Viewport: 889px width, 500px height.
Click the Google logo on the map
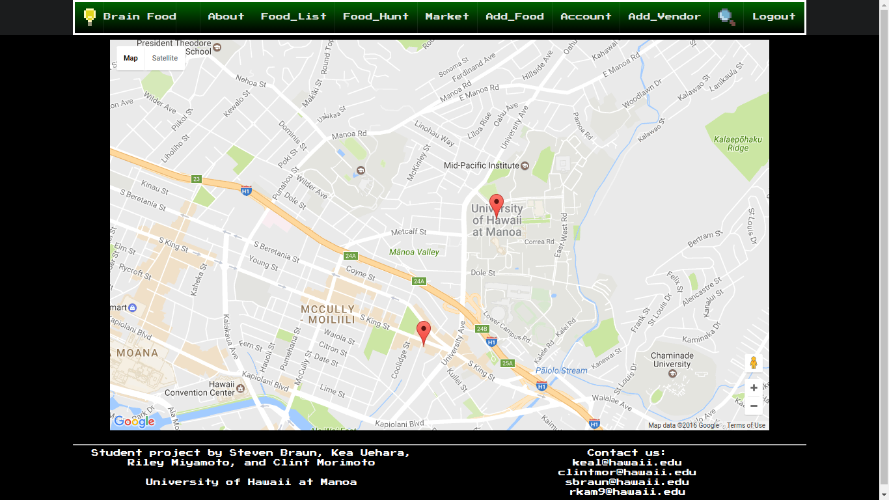coord(134,421)
